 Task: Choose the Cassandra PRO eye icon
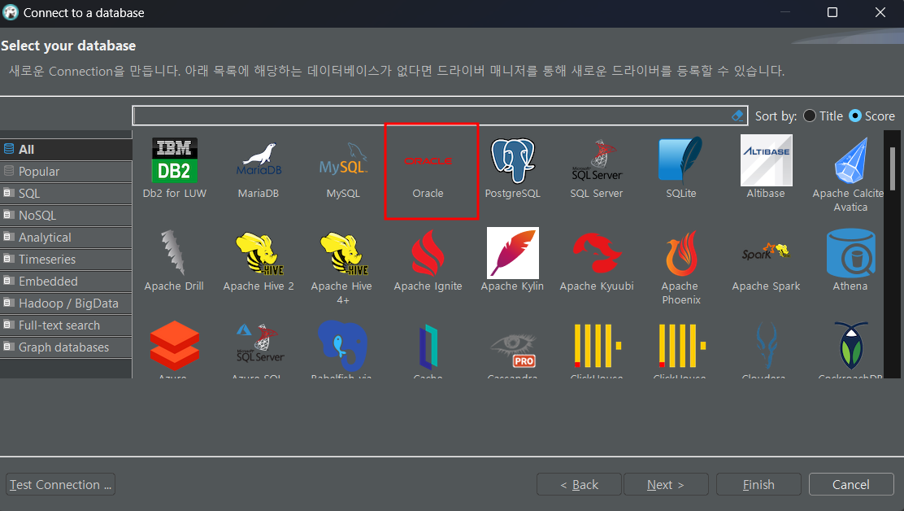coord(512,348)
